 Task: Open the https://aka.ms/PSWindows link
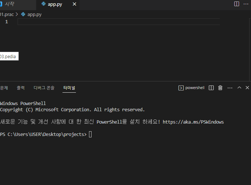click(193, 122)
